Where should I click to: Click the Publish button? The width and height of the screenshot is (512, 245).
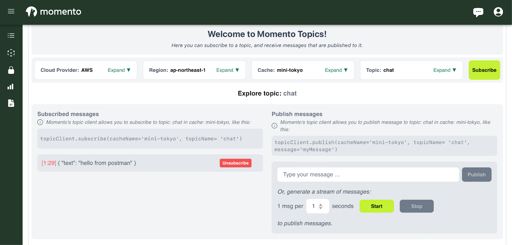click(x=476, y=175)
